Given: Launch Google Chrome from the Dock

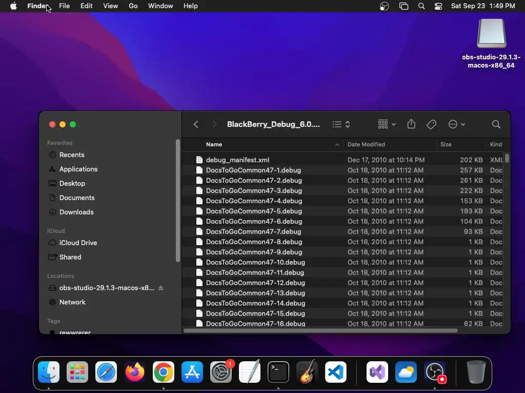Looking at the screenshot, I should (164, 372).
